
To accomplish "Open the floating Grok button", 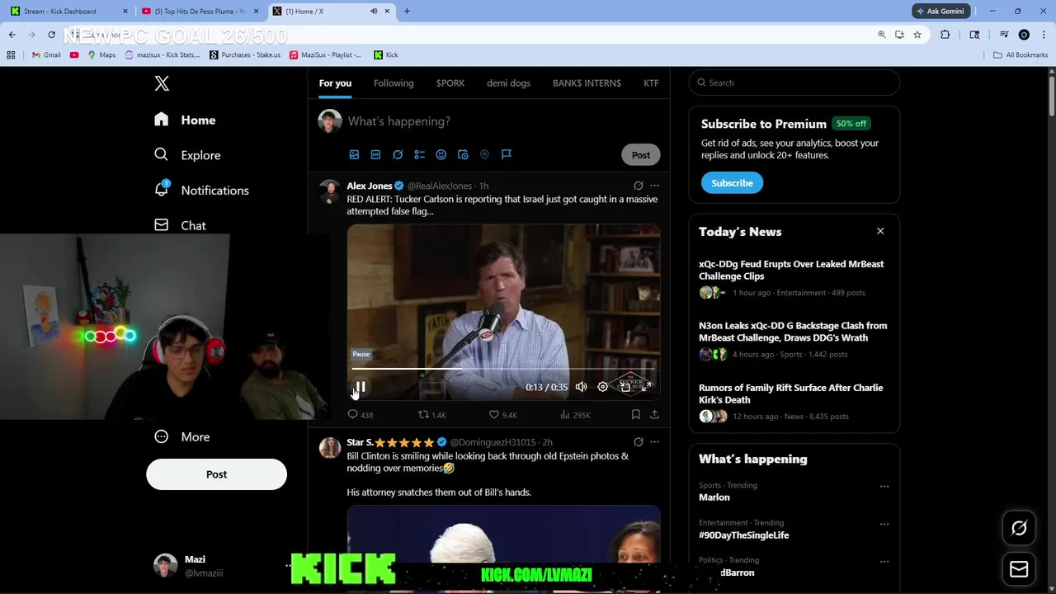I will (1019, 529).
